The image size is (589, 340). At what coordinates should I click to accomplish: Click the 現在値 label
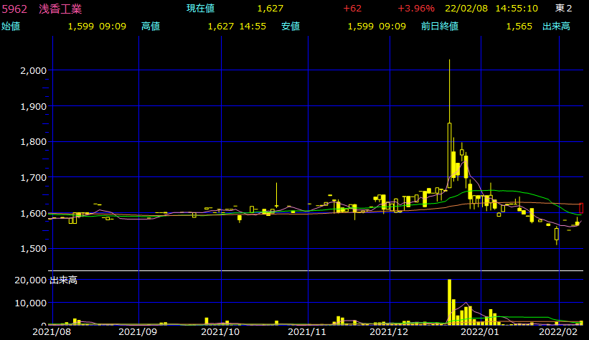(201, 9)
